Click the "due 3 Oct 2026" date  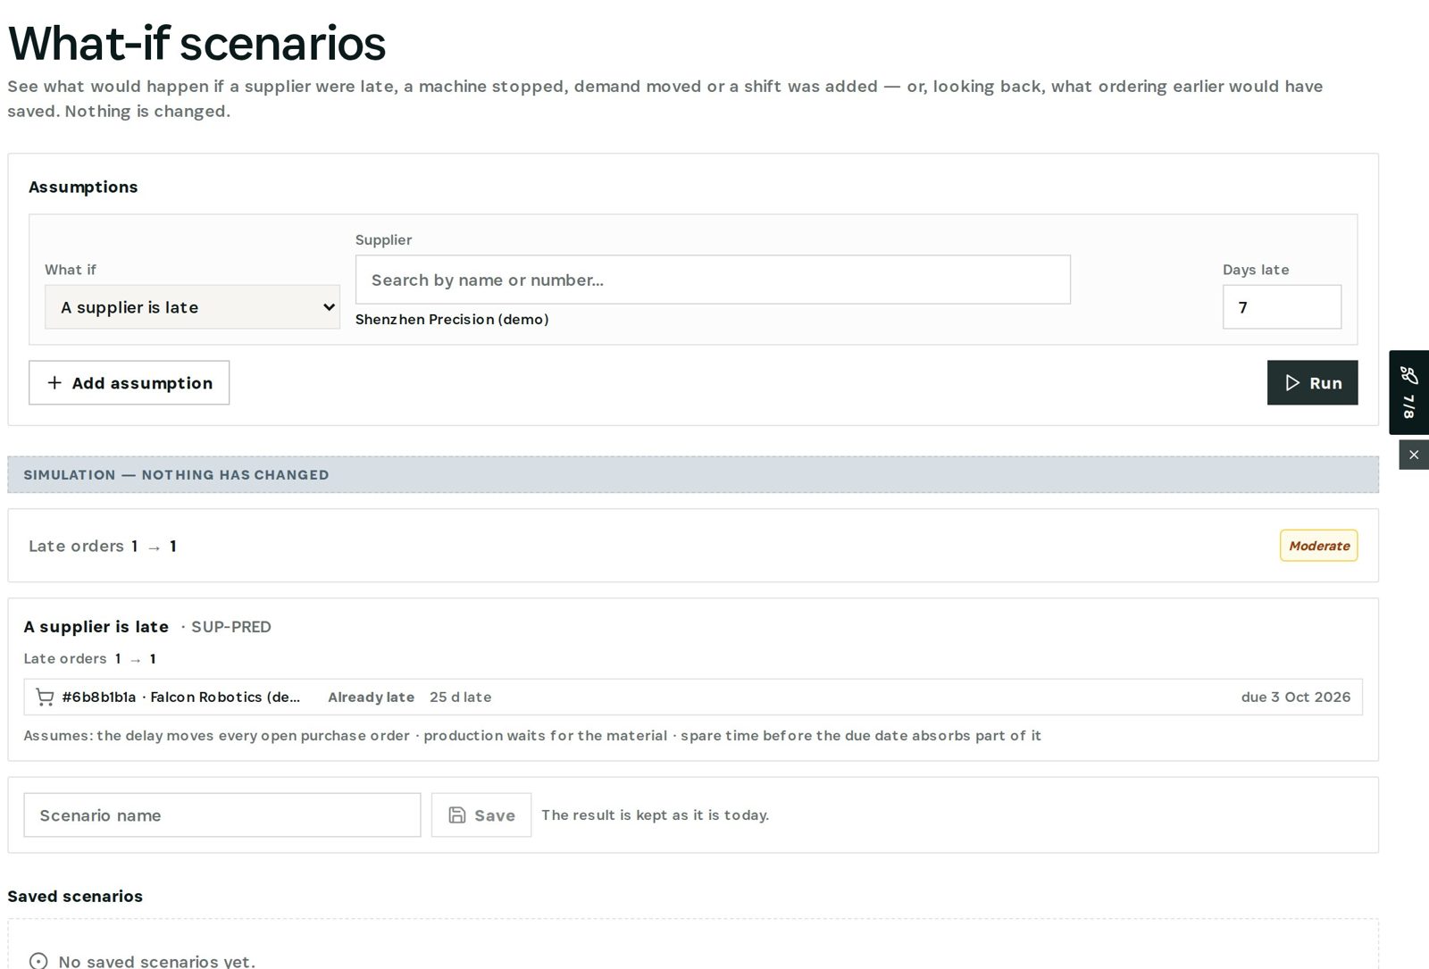(x=1295, y=698)
